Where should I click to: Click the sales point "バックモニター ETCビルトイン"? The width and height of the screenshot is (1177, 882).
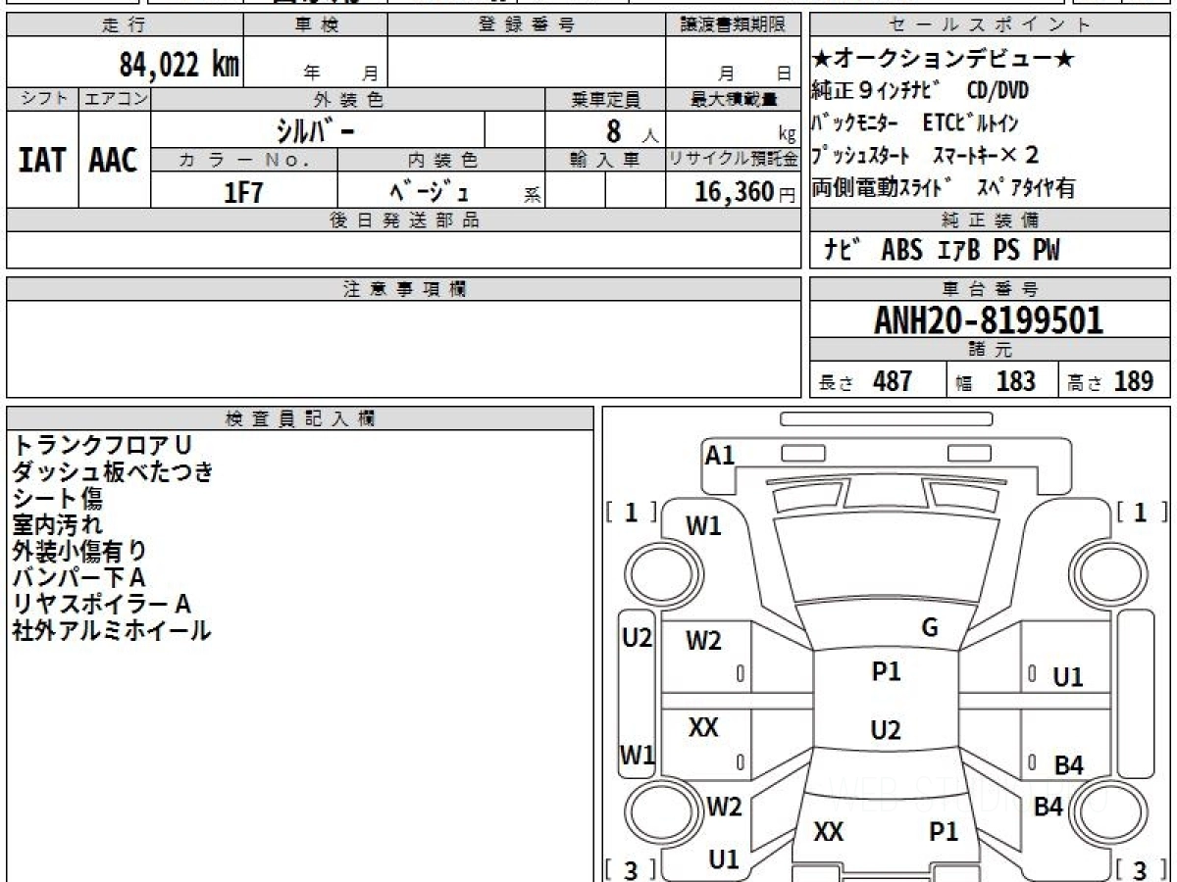(915, 123)
